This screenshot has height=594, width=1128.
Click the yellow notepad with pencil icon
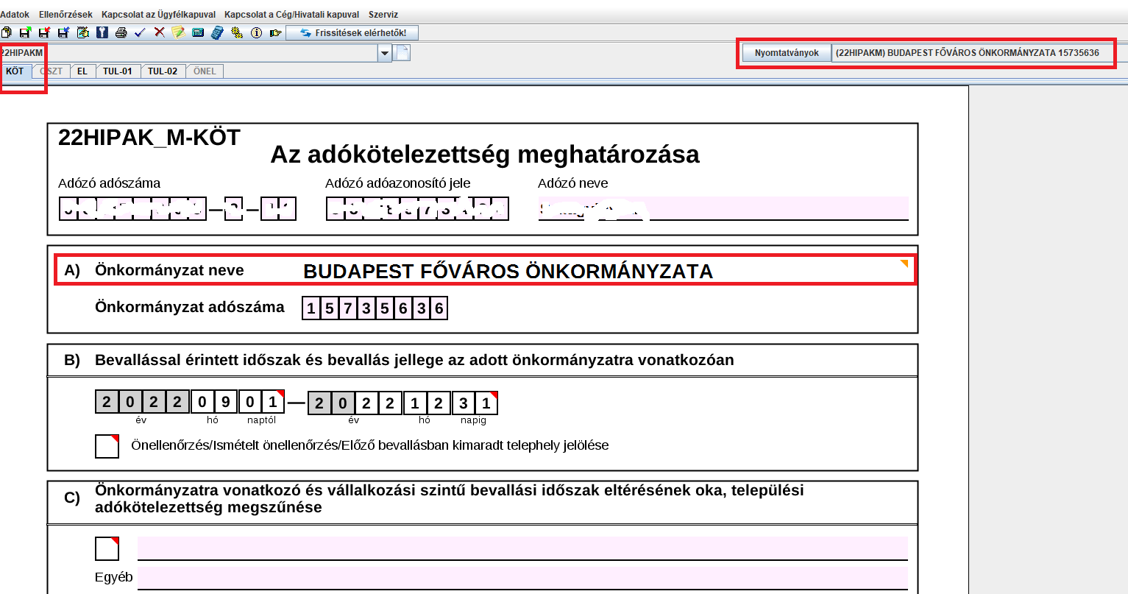tap(178, 32)
